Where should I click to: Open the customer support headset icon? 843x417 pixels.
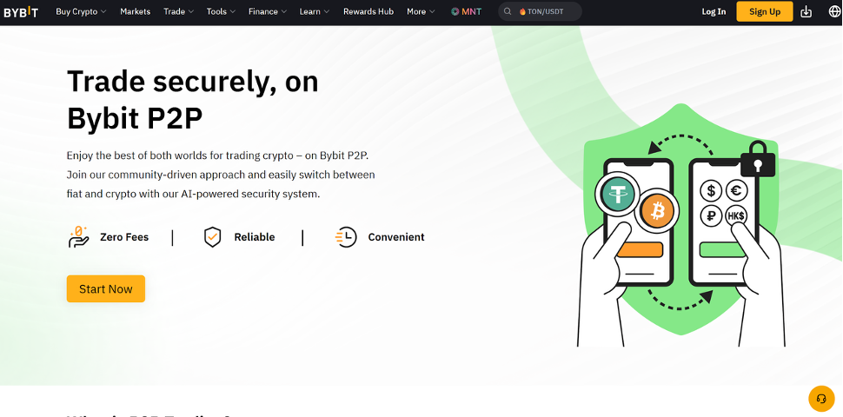(821, 398)
